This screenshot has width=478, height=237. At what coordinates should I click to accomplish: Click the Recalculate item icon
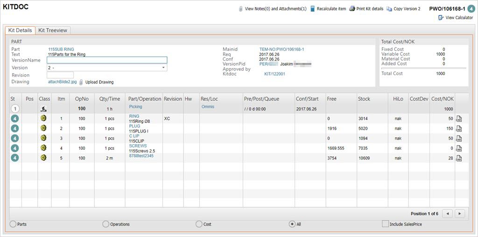312,9
